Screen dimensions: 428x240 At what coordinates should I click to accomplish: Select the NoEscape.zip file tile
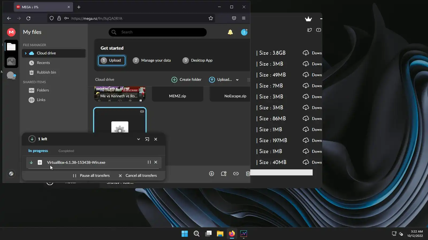coord(230,94)
